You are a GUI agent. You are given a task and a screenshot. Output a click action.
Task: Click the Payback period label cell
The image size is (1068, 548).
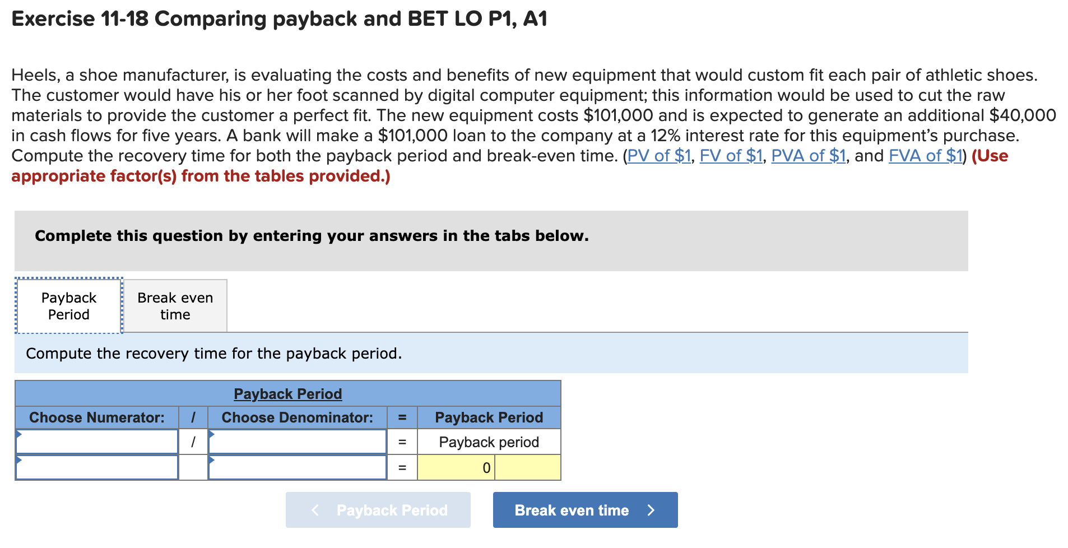[488, 442]
